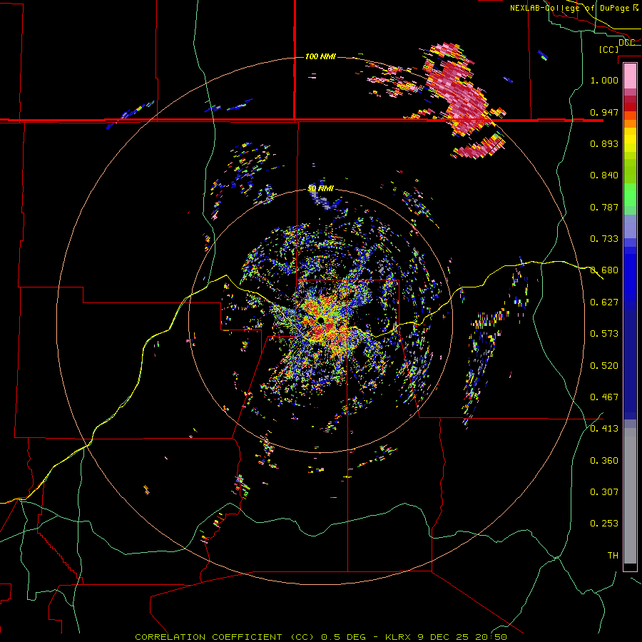Screen dimensions: 642x642
Task: Click the 0.520 scale label
Action: click(604, 366)
